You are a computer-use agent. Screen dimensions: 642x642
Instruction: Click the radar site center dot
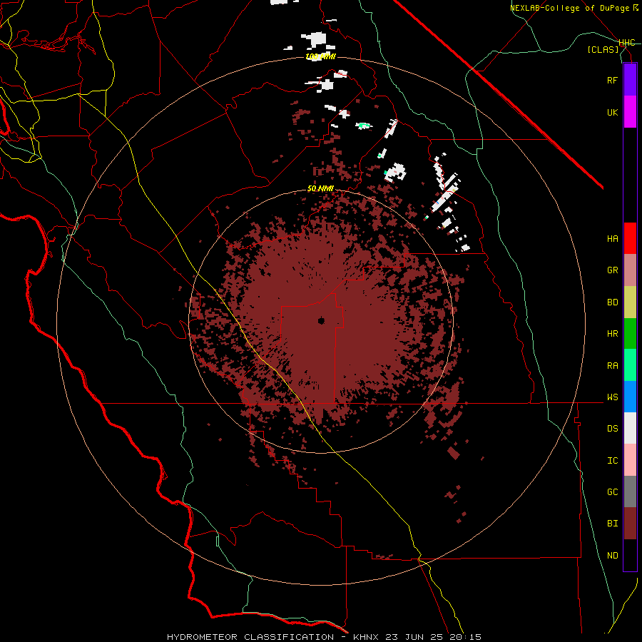pyautogui.click(x=321, y=320)
